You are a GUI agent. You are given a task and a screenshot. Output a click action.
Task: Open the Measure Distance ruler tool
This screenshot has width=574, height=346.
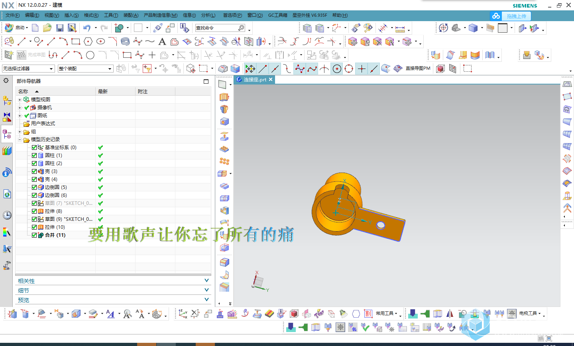400,28
